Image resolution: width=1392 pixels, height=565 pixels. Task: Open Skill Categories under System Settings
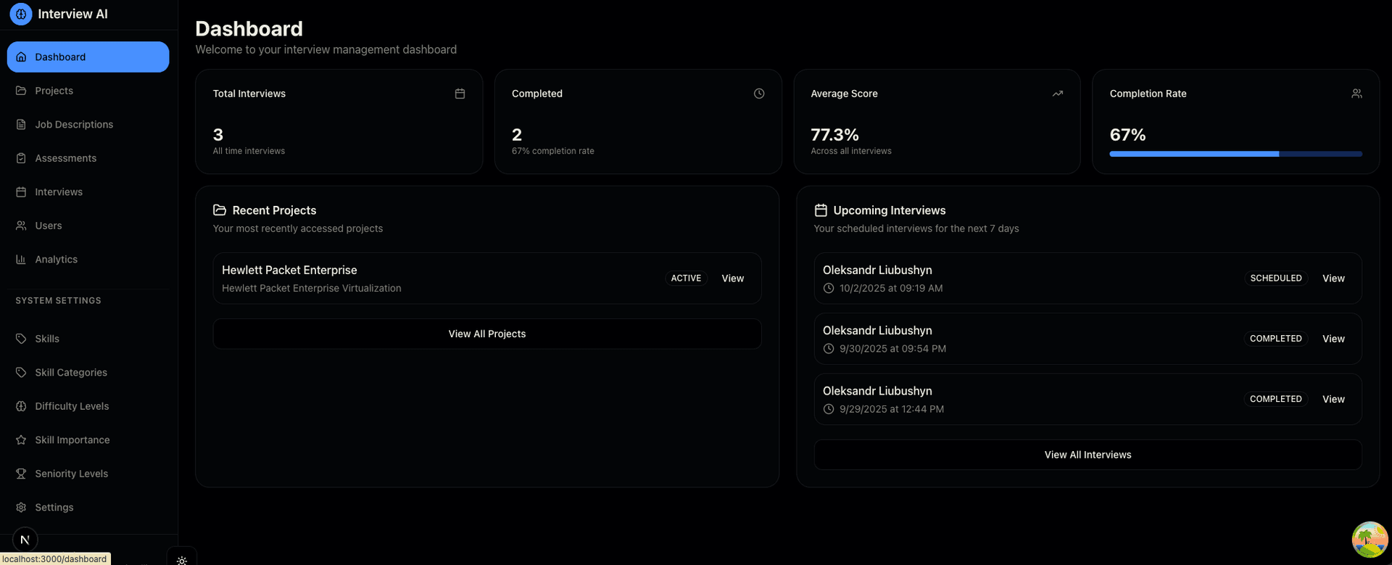coord(71,373)
